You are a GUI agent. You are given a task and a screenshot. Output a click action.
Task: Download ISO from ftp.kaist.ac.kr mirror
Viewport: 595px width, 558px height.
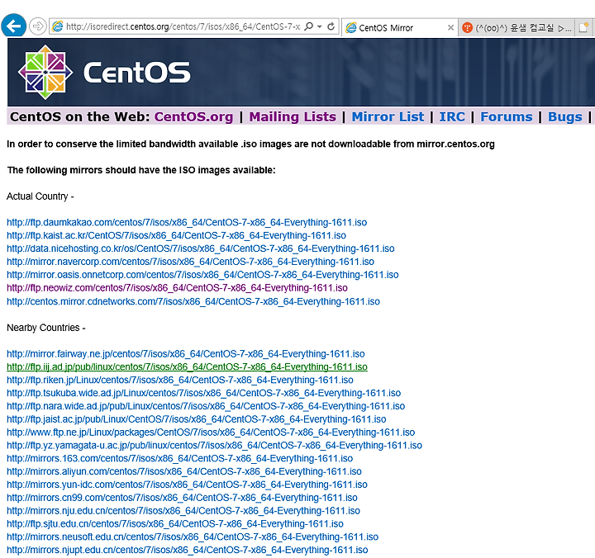pyautogui.click(x=177, y=235)
